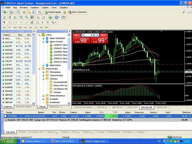Screen dimensions: 192x144
Task: Open the Избранное navigator tab
Action: (x=54, y=107)
